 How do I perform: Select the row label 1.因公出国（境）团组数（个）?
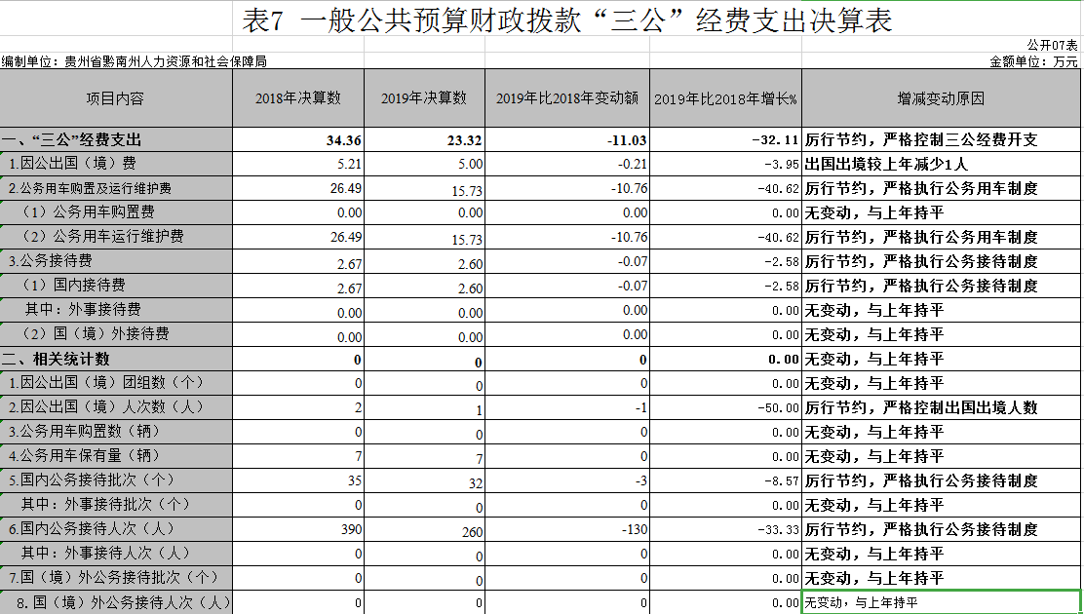115,383
